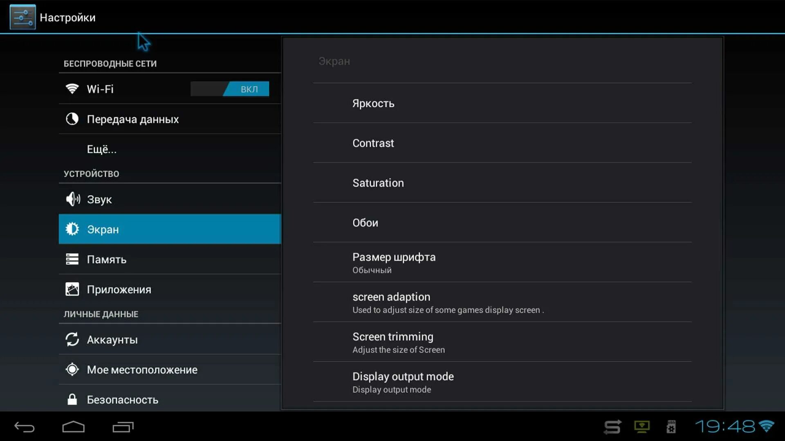Open Font size settings
Viewport: 785px width, 441px height.
394,262
